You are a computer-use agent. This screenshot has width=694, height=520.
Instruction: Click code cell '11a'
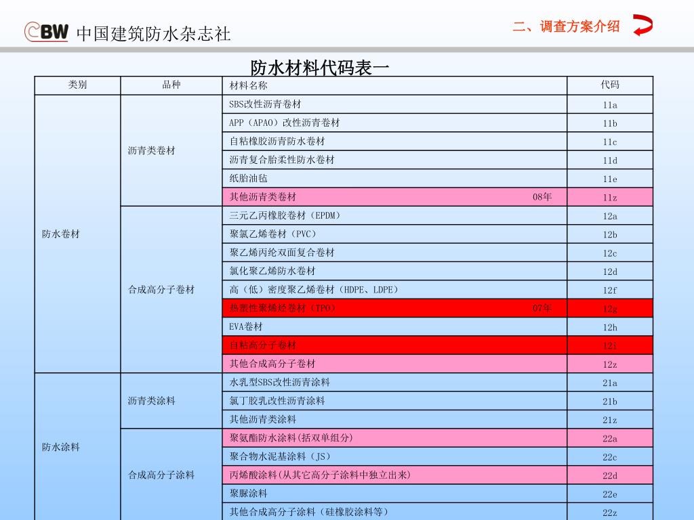[x=610, y=104]
